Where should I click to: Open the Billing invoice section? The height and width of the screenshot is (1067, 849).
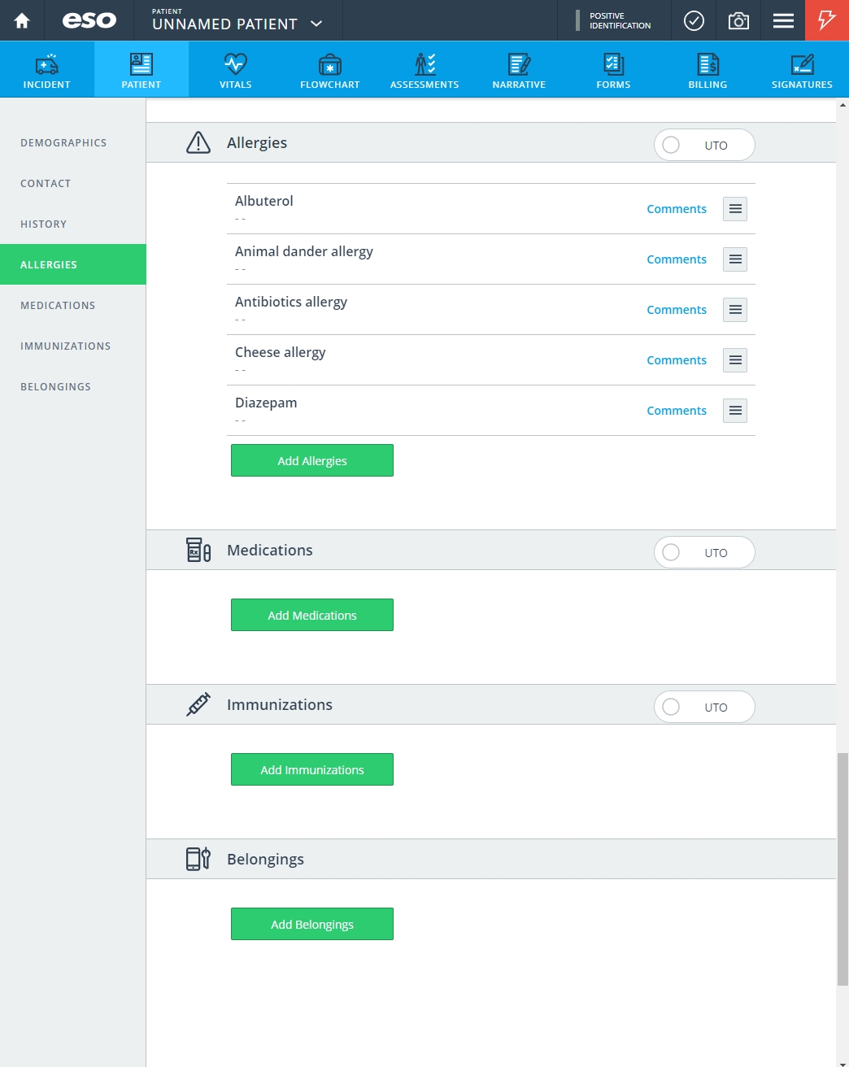point(707,70)
